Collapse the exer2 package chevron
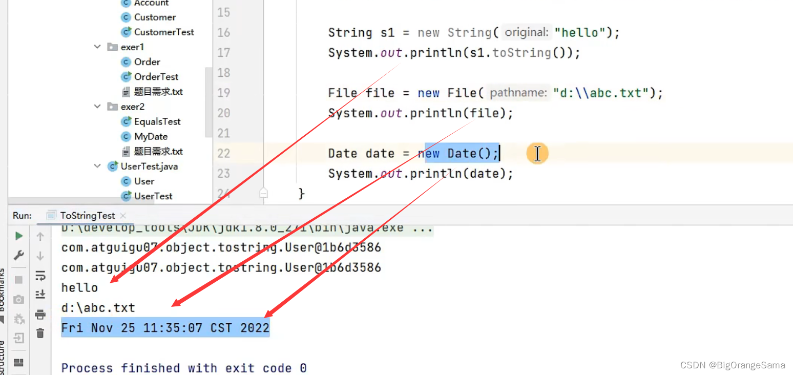 tap(97, 107)
